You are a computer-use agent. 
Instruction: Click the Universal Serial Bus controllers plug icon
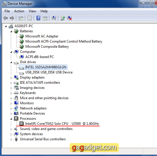click(x=16, y=139)
